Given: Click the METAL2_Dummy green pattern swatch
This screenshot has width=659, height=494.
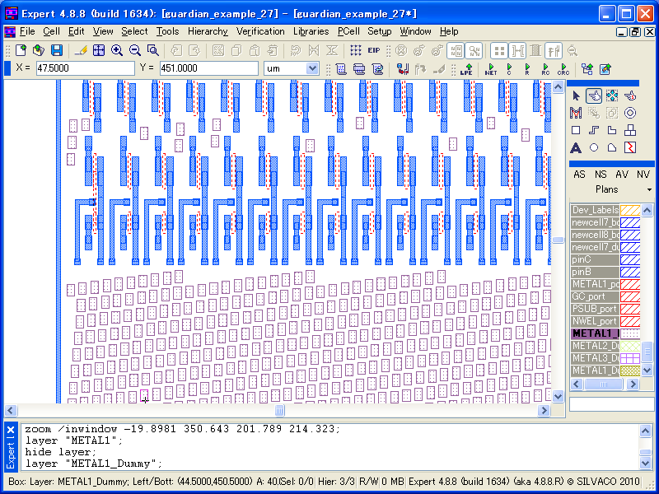Looking at the screenshot, I should (630, 346).
